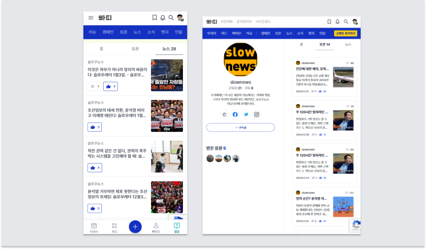Tap the blue plus button in bottom bar
The image size is (426, 249).
click(x=135, y=227)
